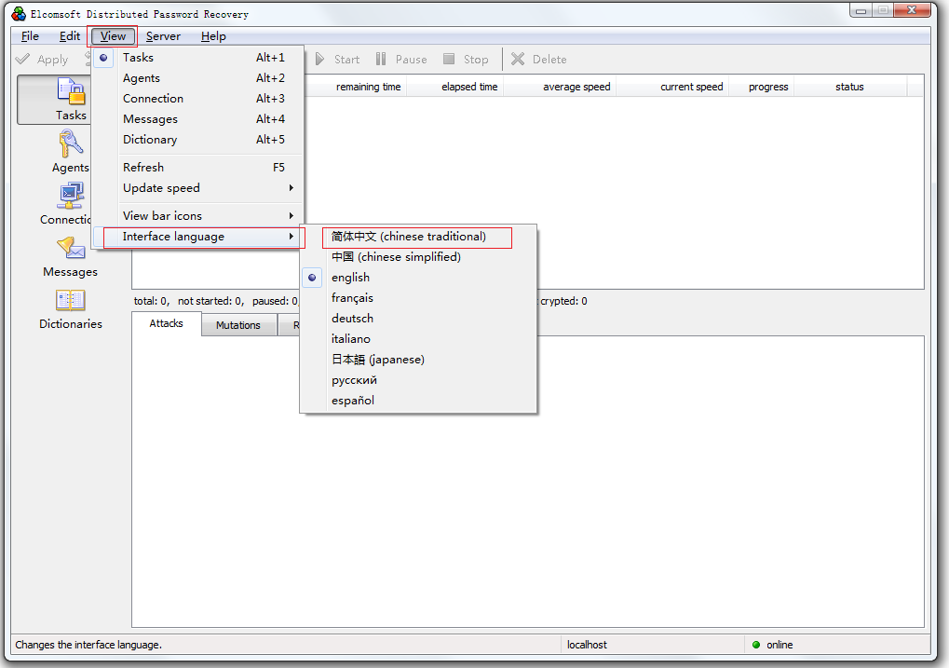Expand the Update speed submenu

point(197,188)
